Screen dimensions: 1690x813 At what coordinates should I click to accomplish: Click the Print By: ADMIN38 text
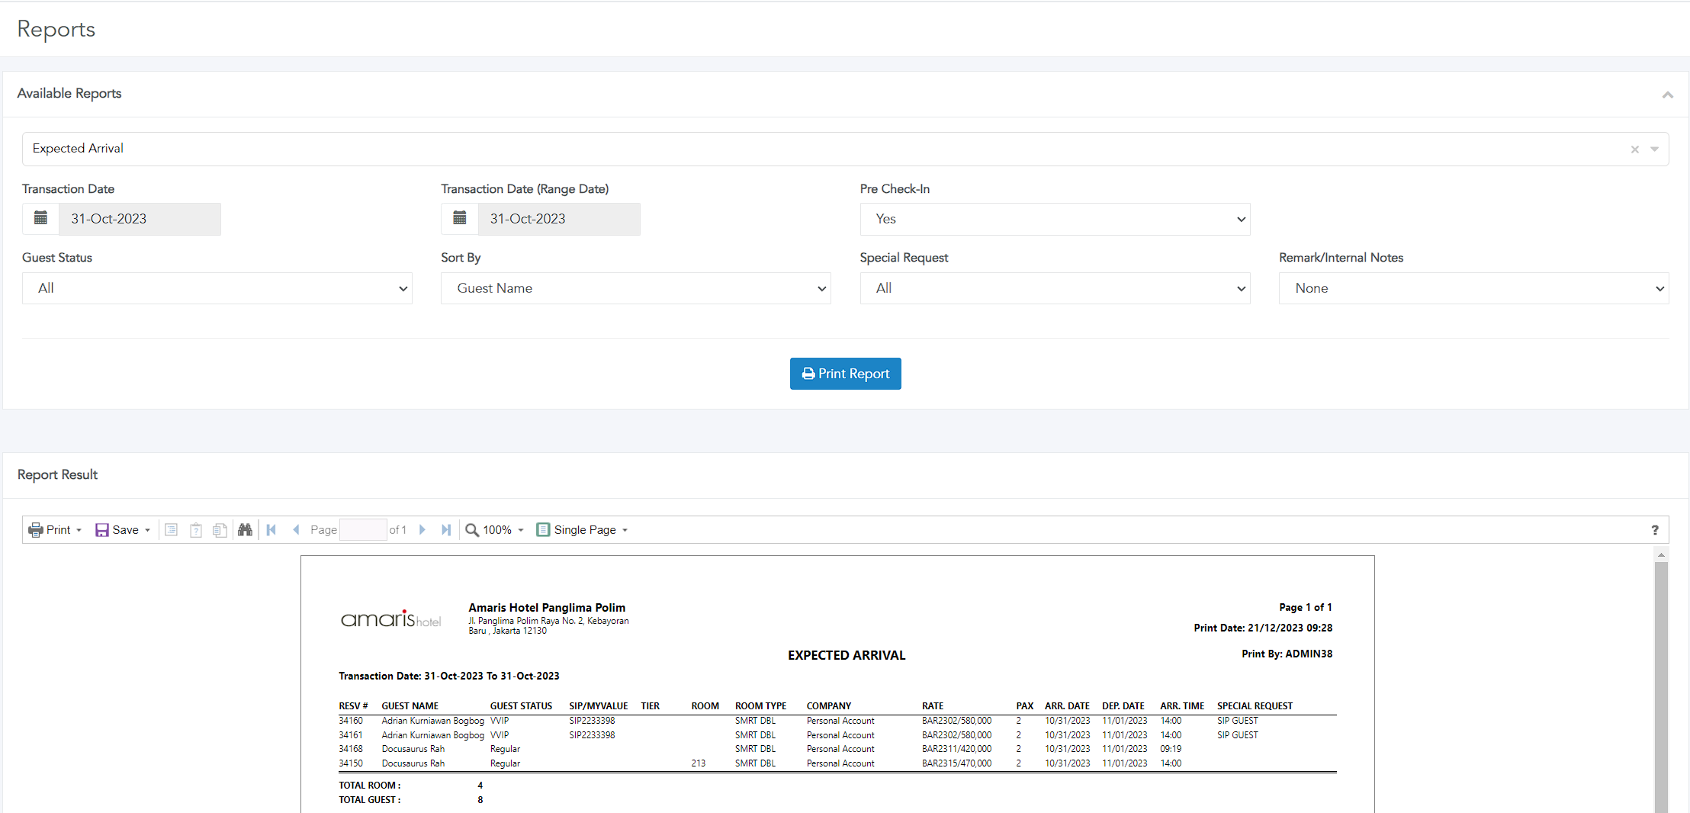click(x=1287, y=654)
